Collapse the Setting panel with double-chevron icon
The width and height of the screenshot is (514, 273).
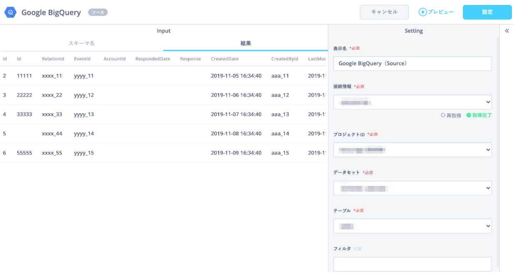point(507,31)
